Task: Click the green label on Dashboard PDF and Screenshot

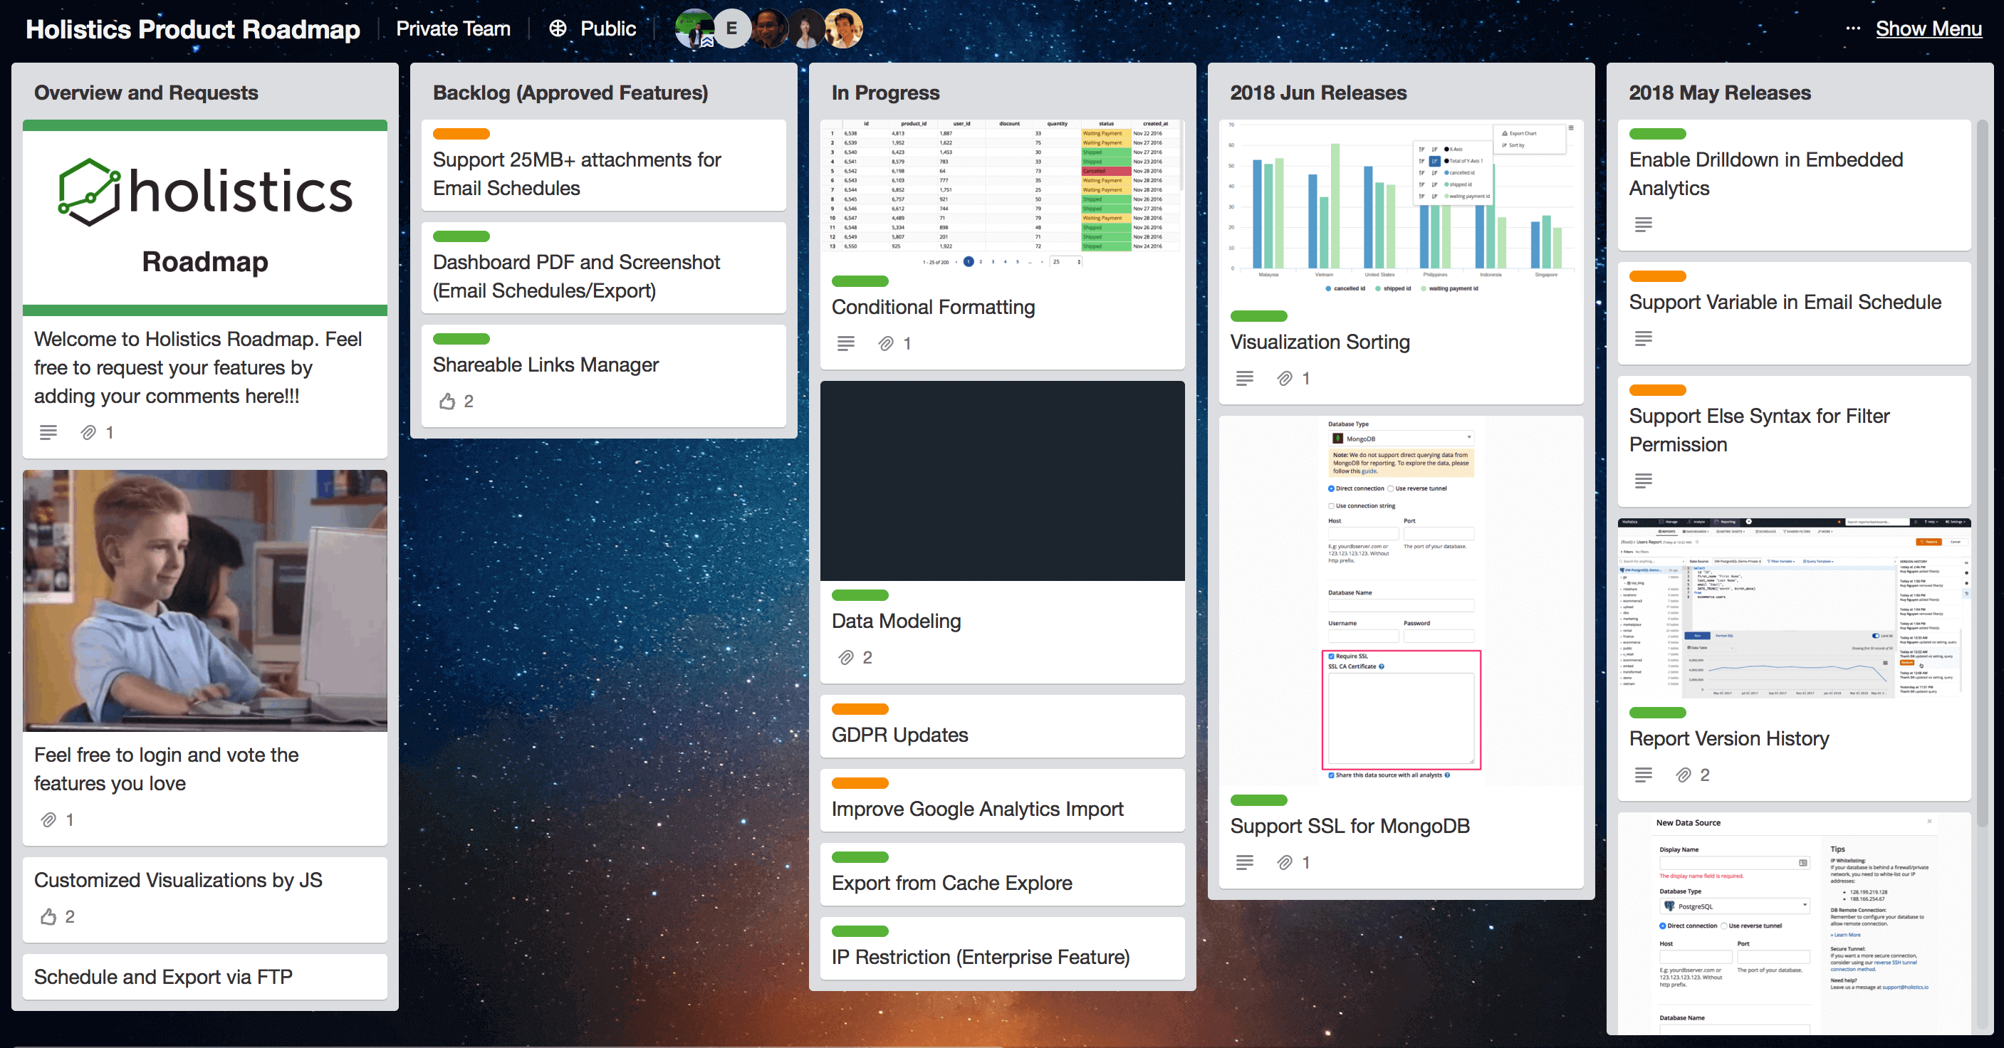Action: [x=461, y=236]
